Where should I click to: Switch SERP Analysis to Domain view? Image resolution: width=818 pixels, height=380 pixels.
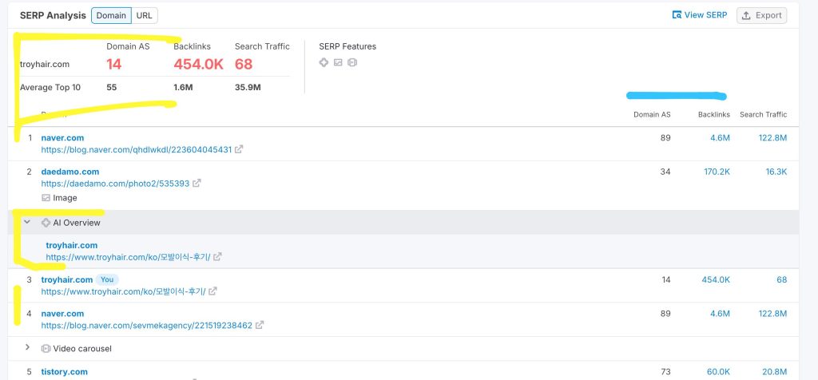(111, 16)
